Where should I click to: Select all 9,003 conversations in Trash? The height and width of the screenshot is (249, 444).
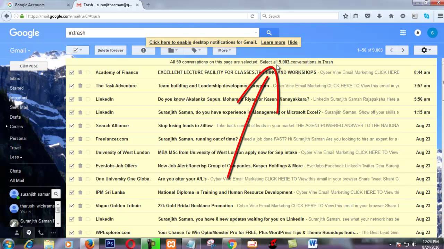click(x=296, y=62)
